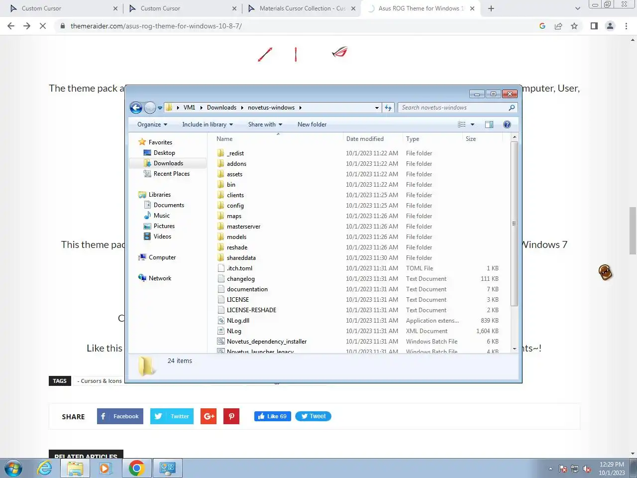The image size is (637, 478).
Task: Select the Novetus_dependency_installer batch file icon
Action: pyautogui.click(x=221, y=342)
